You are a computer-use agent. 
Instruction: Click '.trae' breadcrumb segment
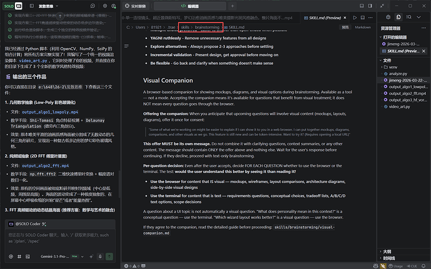(x=171, y=27)
